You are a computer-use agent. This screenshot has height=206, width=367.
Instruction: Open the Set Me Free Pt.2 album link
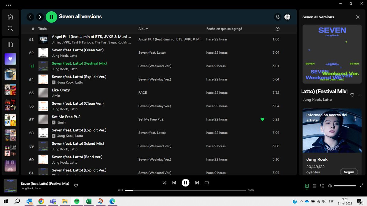coord(151,119)
